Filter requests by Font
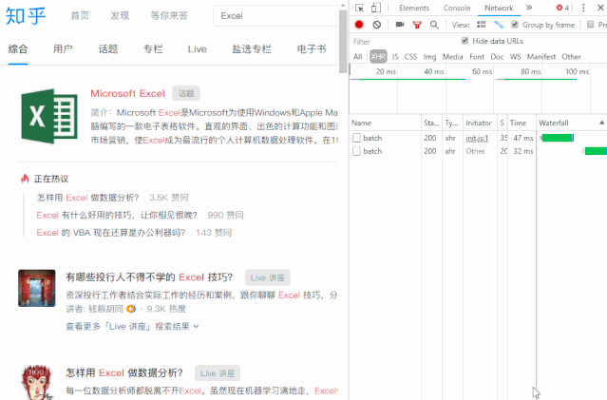The image size is (607, 400). 477,57
